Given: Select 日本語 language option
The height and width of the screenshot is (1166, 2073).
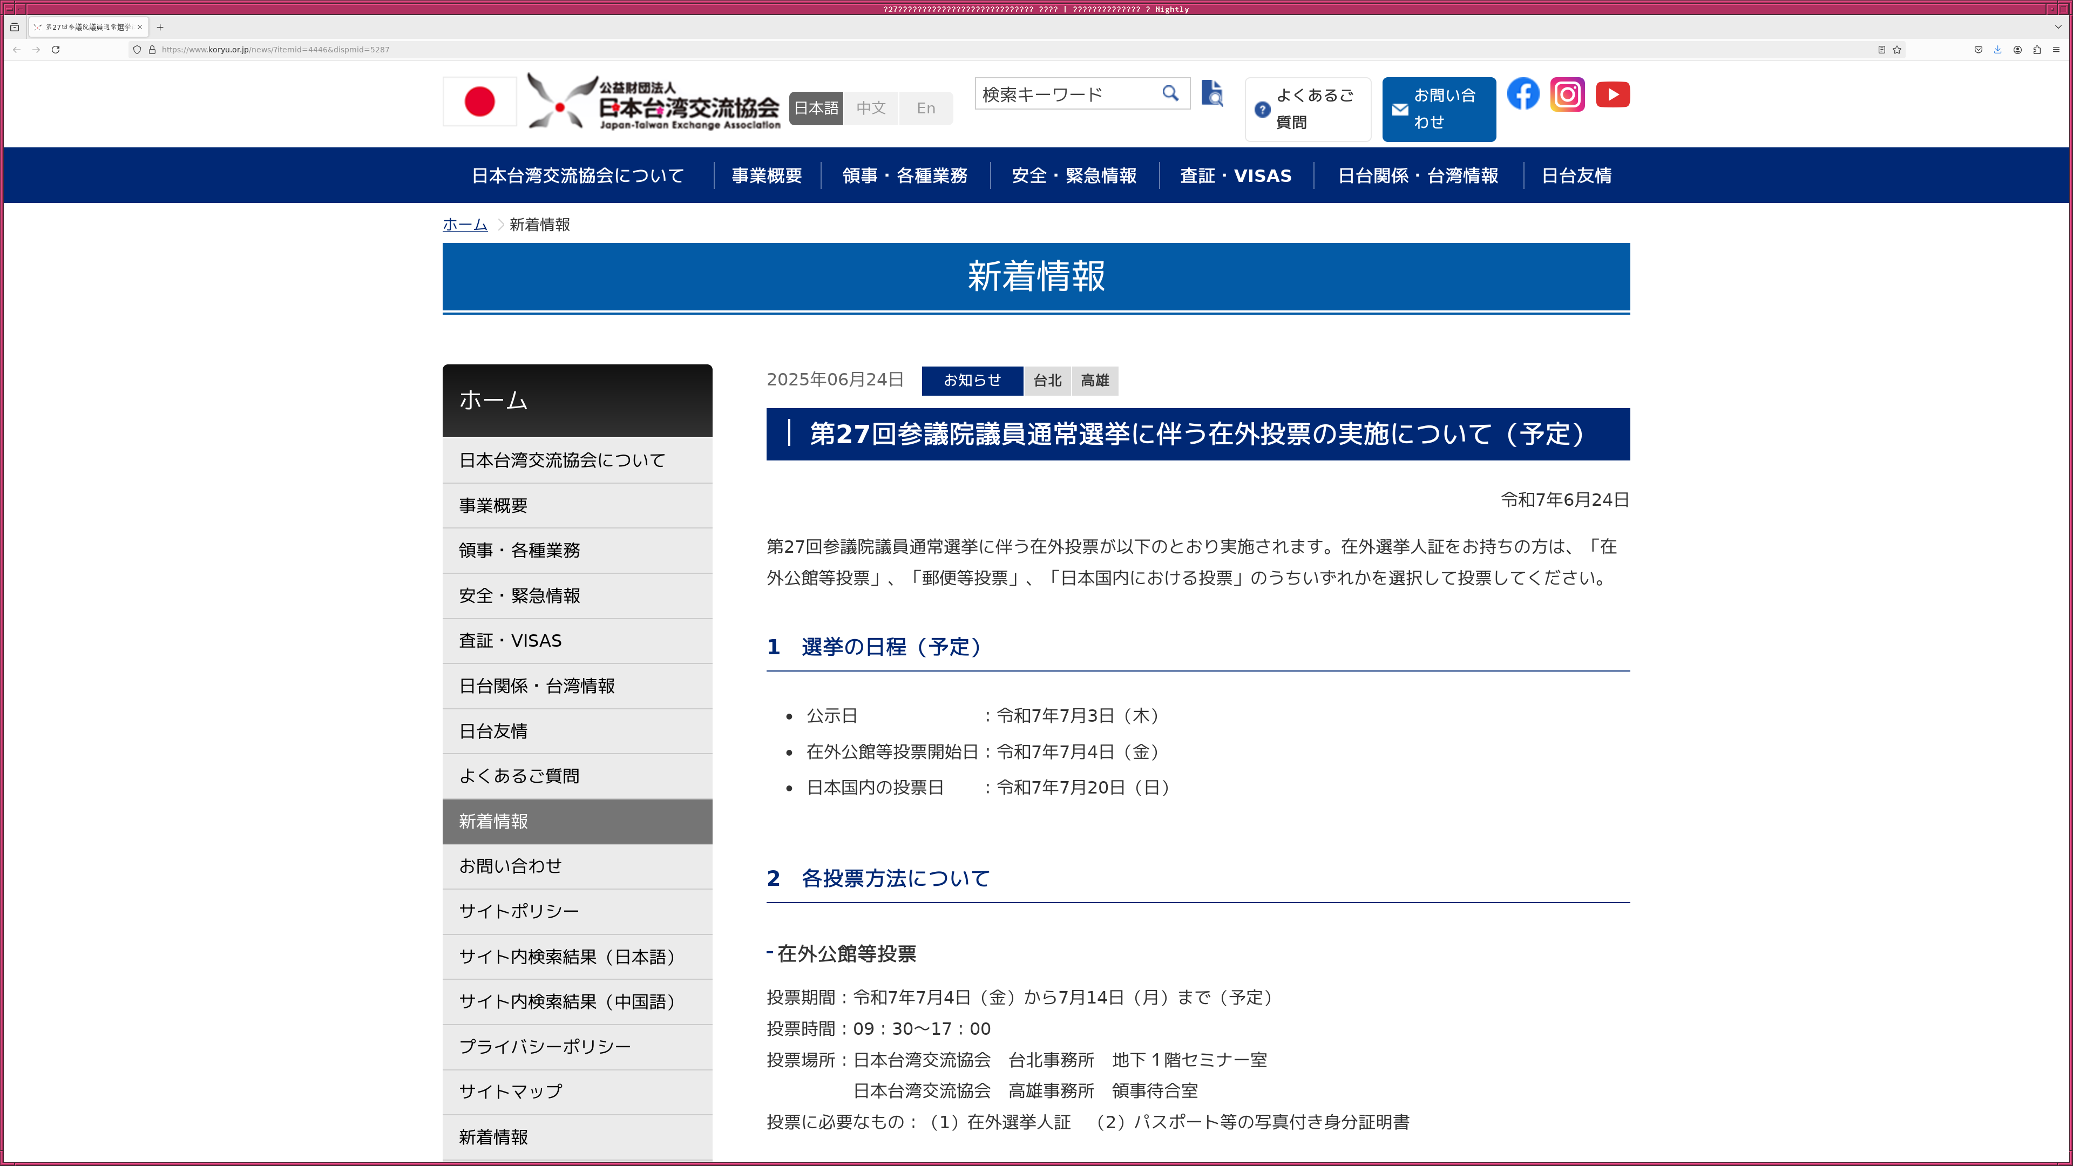Looking at the screenshot, I should coord(816,108).
